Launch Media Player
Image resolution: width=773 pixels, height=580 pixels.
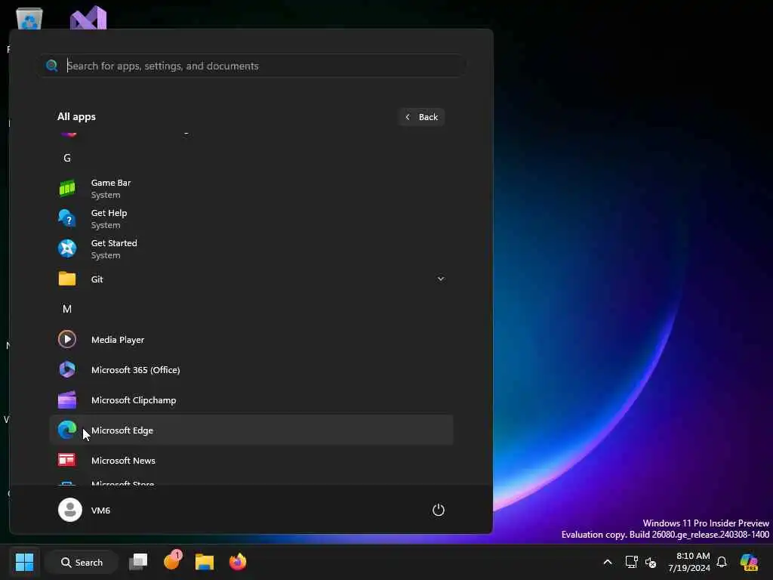click(x=251, y=339)
